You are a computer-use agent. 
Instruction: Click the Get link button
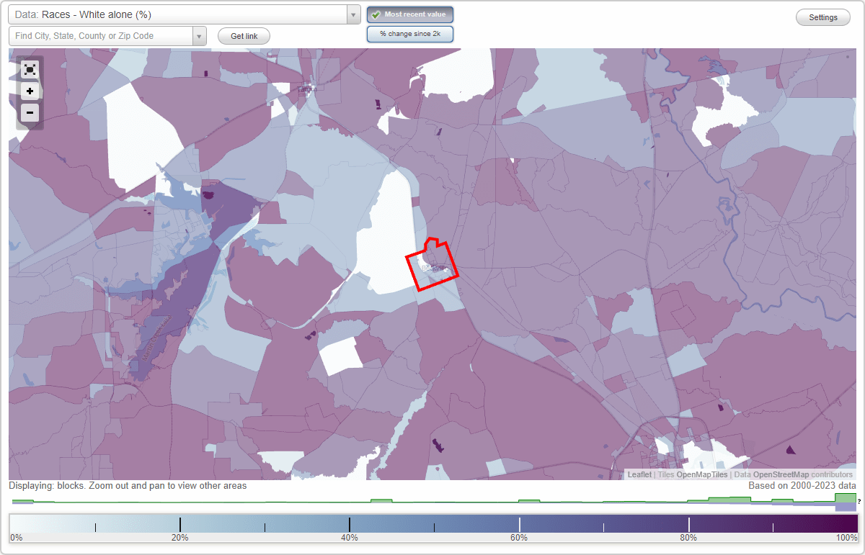tap(243, 35)
